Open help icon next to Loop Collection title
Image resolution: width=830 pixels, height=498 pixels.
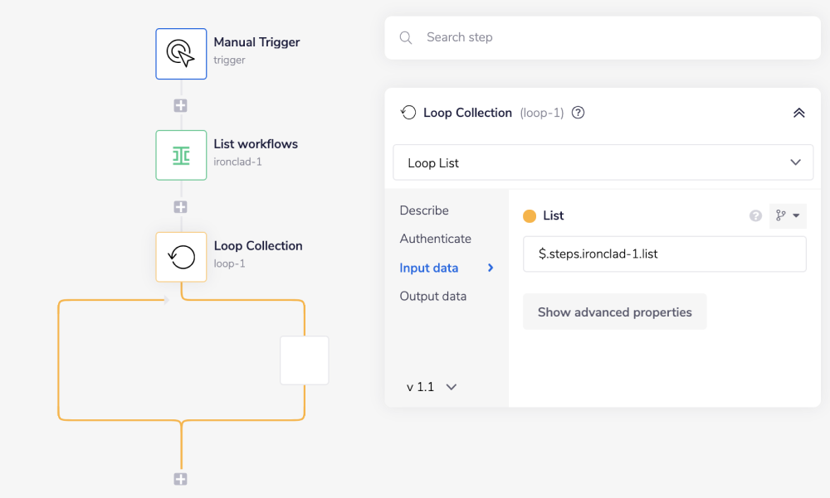pyautogui.click(x=579, y=113)
